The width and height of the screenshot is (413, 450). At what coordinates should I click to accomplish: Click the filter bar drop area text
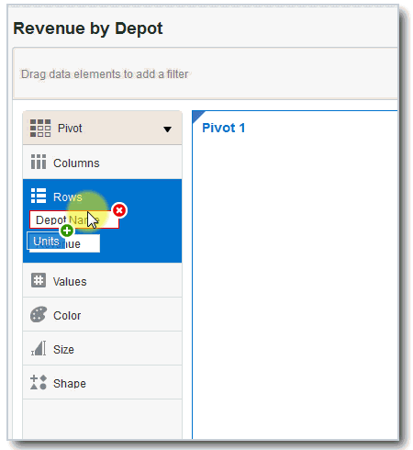(x=105, y=74)
